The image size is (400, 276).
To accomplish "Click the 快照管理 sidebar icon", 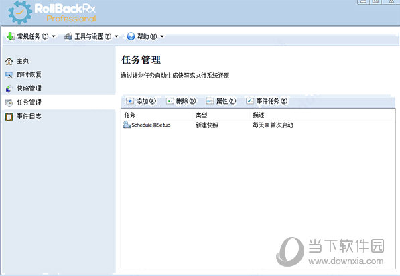I will click(9, 88).
